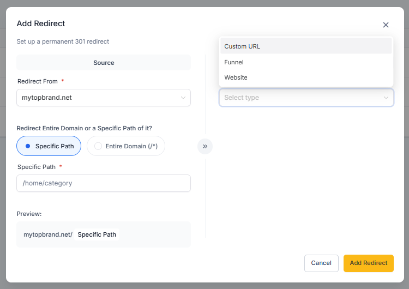Click the Source section header

point(104,63)
